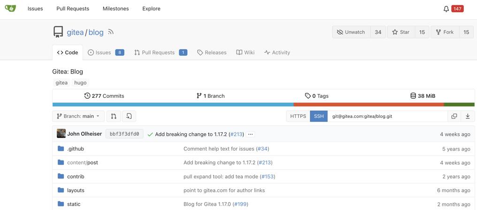Open John Olheiser's avatar

click(61, 133)
